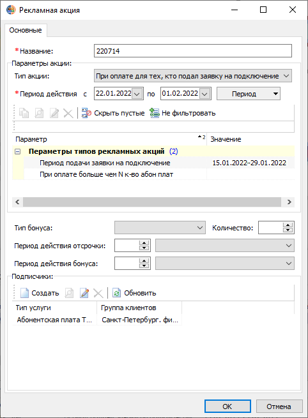Click the copy icon in parameters toolbar
The image size is (308, 418).
[24, 114]
